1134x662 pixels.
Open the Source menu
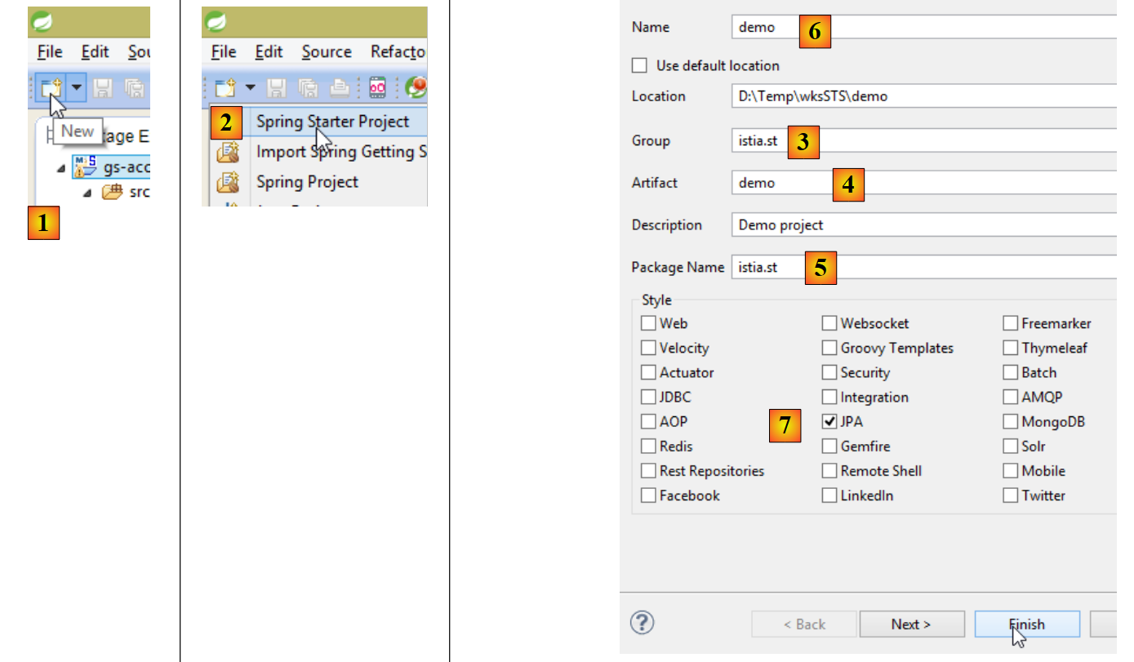coord(326,51)
